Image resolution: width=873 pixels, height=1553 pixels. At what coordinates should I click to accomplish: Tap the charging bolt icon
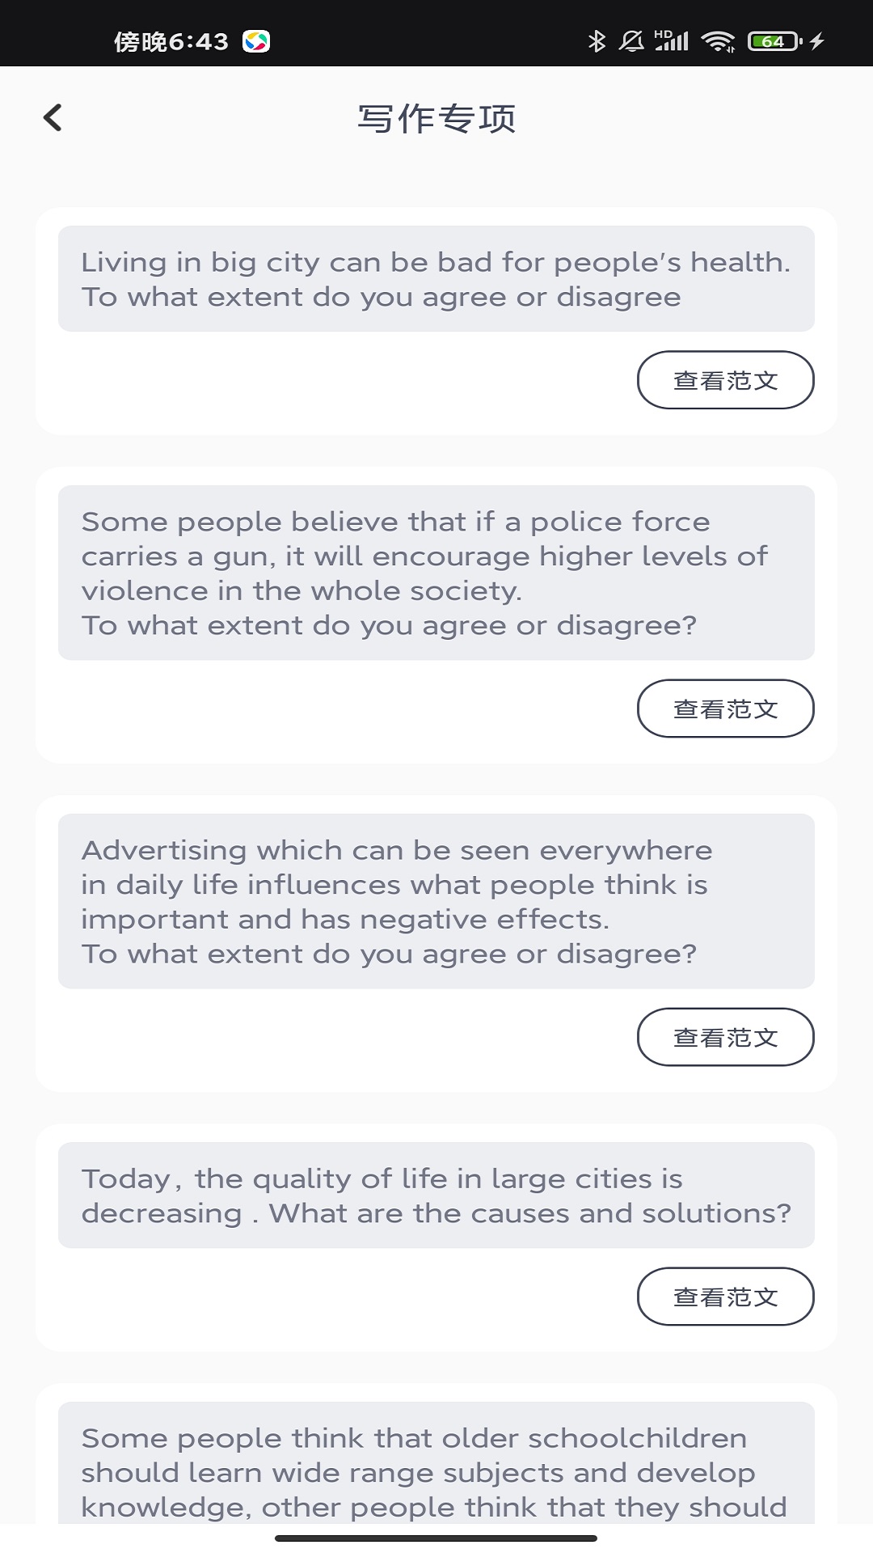[x=817, y=41]
